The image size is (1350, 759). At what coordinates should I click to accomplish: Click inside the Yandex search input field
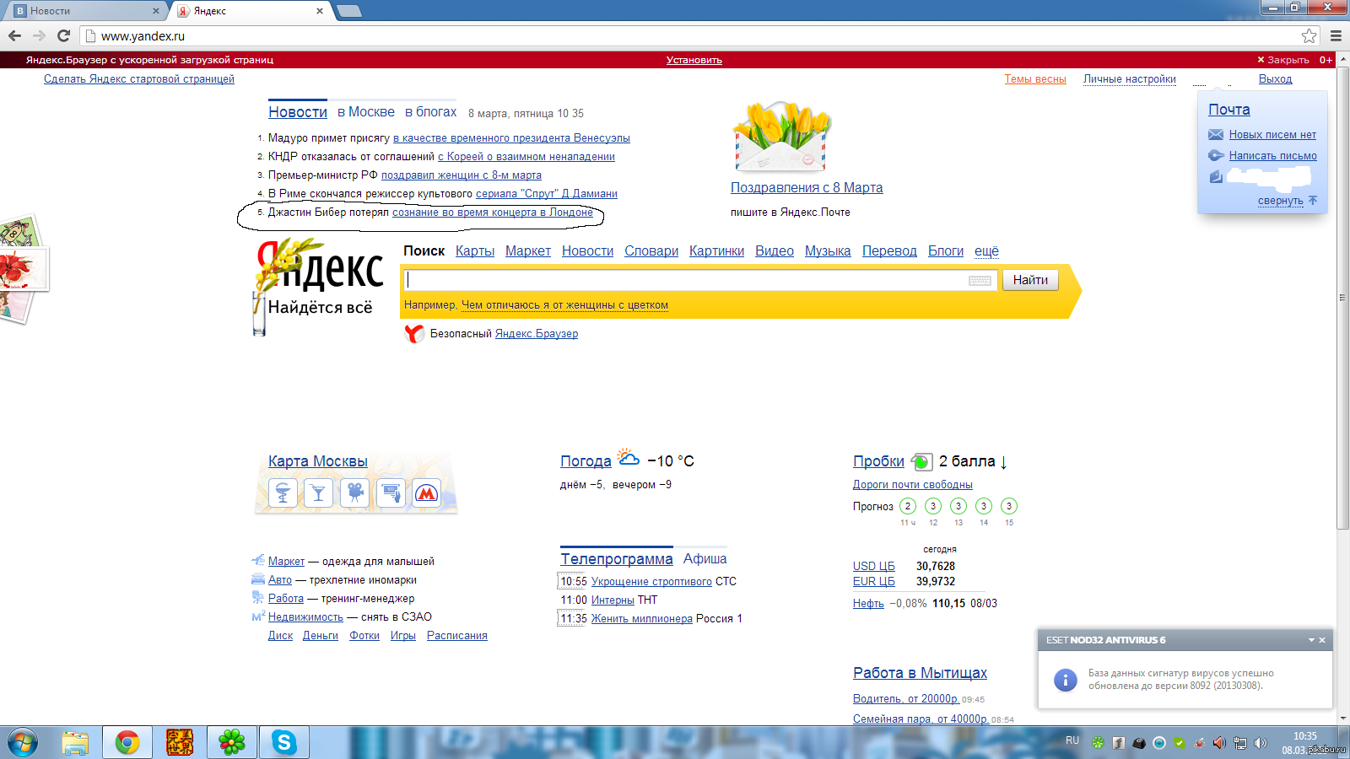pos(683,280)
